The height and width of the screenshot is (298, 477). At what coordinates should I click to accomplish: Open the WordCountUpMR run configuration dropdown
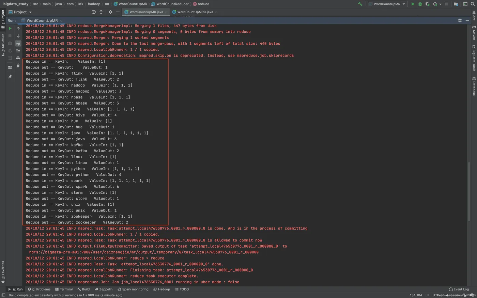click(x=387, y=4)
